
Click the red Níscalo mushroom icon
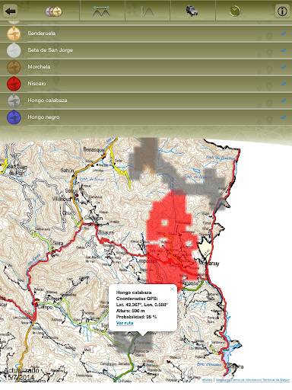(14, 84)
